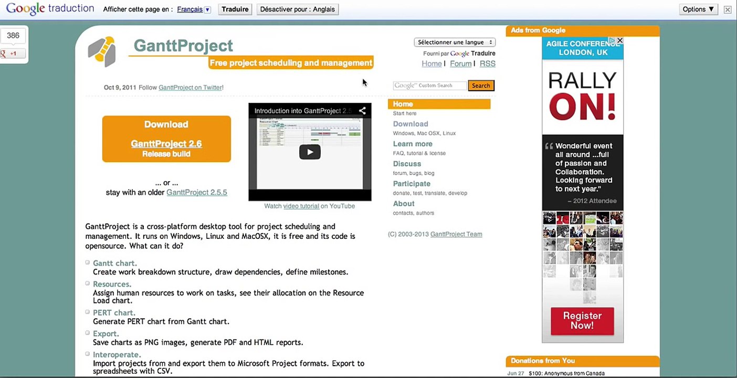The width and height of the screenshot is (737, 378).
Task: Click the 'GanttProject' page title
Action: pos(183,46)
